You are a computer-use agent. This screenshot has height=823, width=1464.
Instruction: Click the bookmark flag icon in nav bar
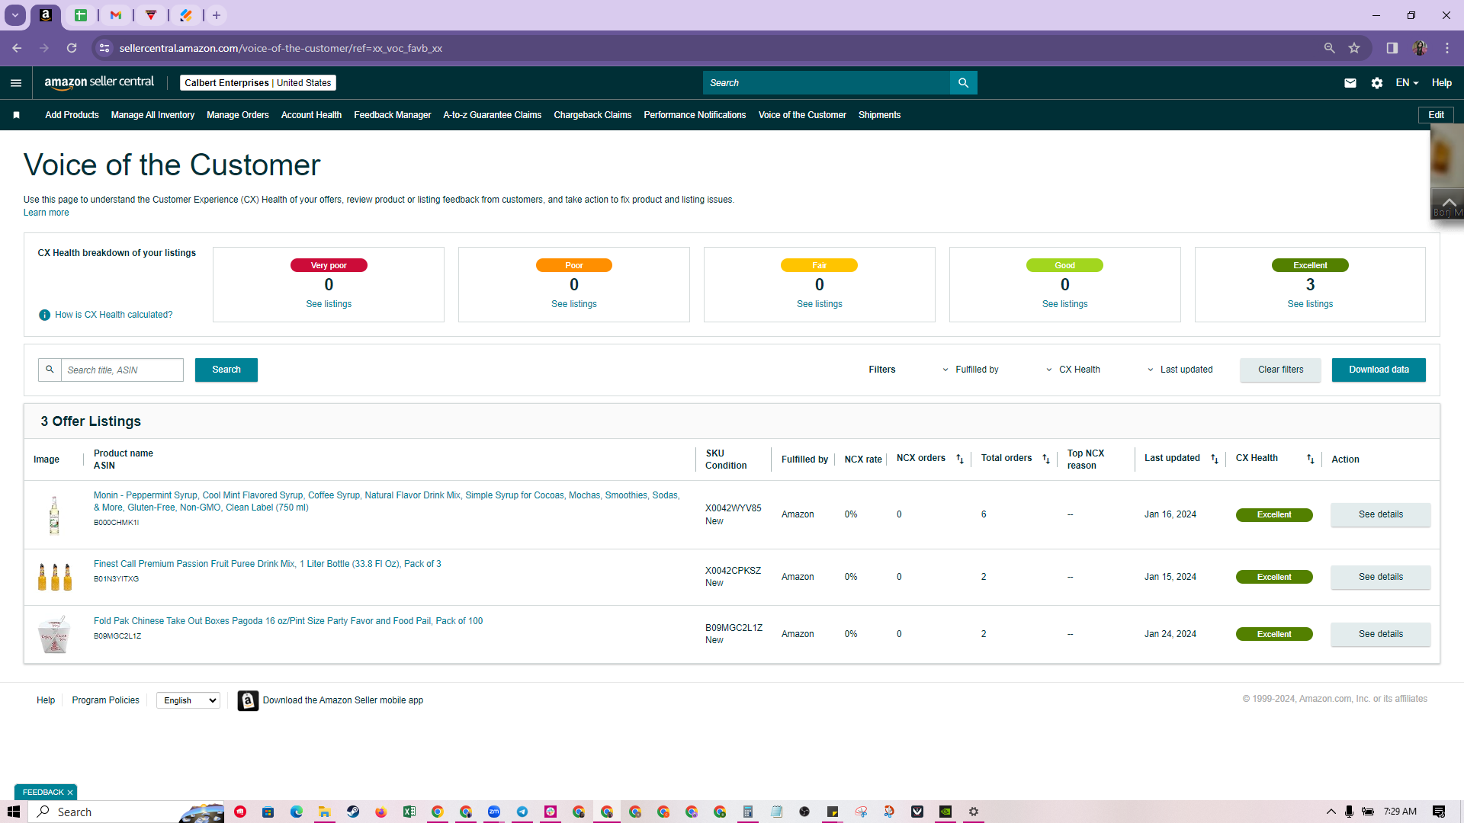point(16,115)
